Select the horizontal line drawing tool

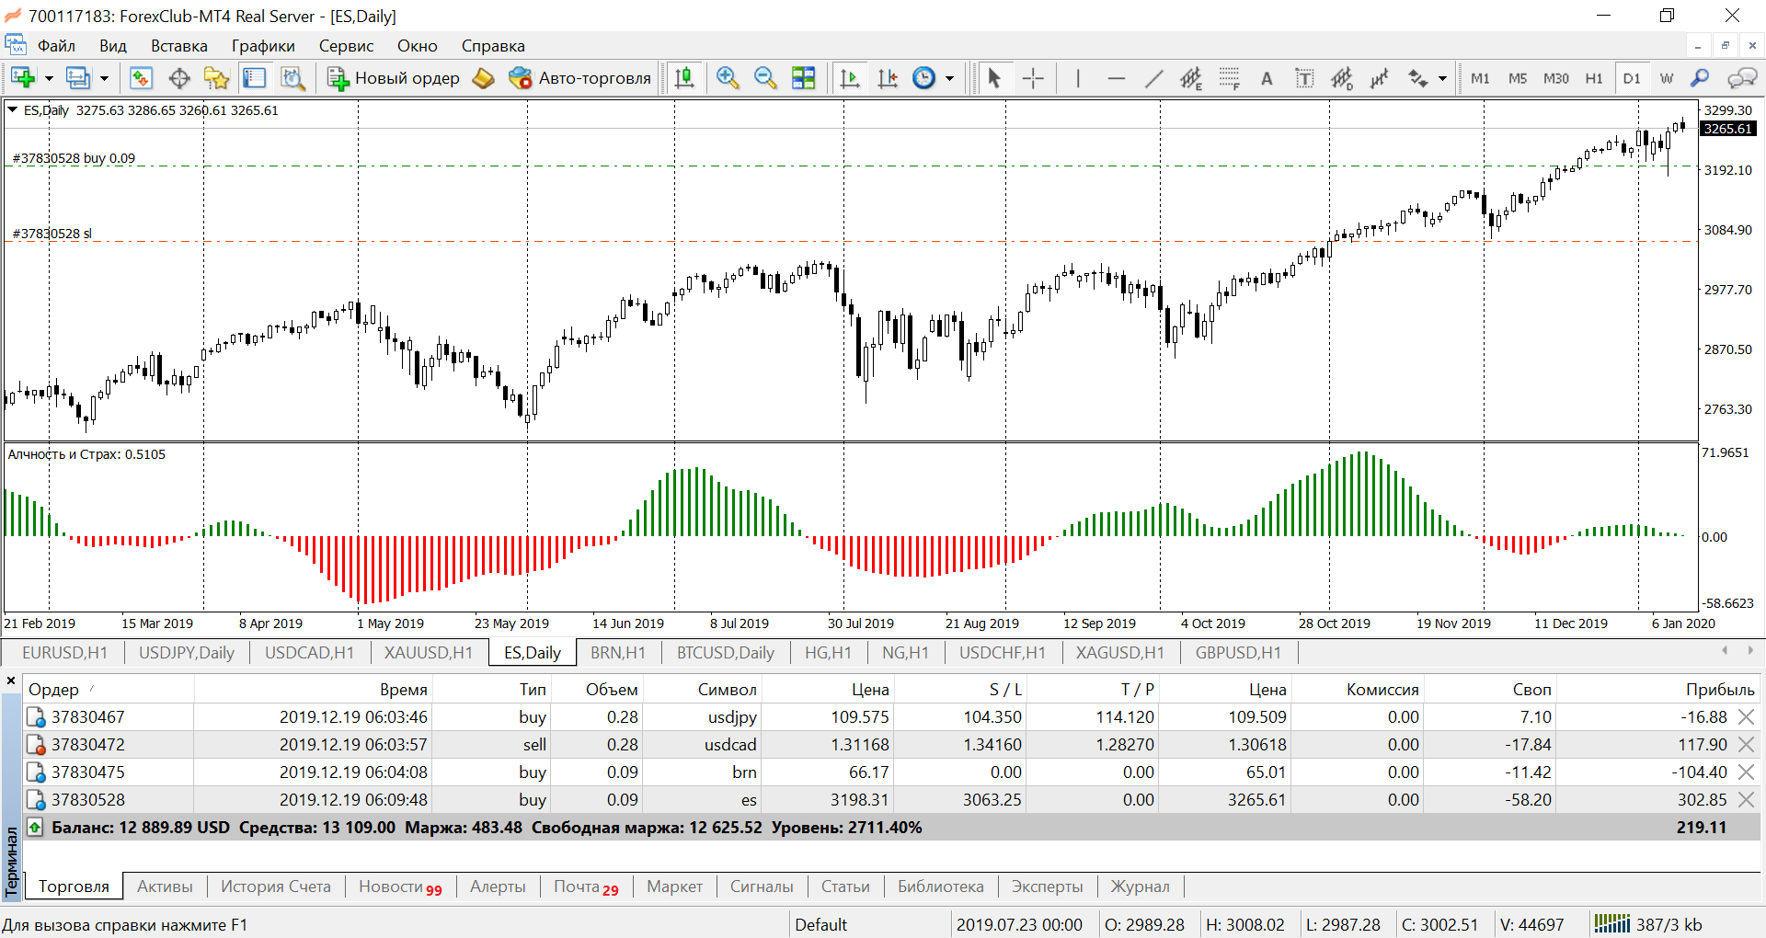click(x=1116, y=78)
